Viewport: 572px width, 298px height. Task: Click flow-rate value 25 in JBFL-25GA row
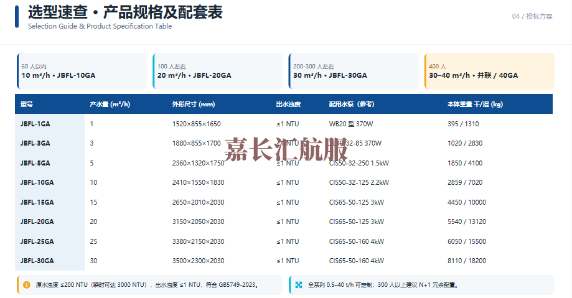click(x=93, y=241)
